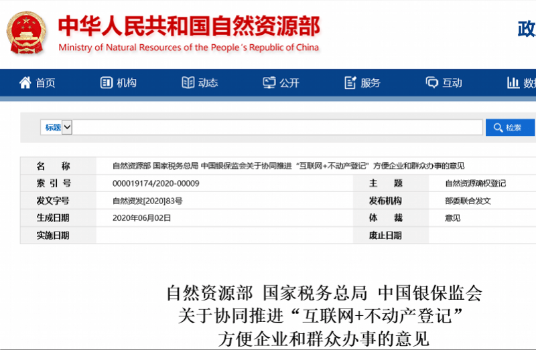Click the blue 检索 search button

(510, 127)
